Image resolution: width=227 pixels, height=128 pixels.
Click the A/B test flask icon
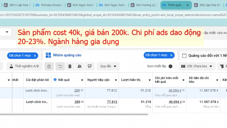tap(11, 66)
